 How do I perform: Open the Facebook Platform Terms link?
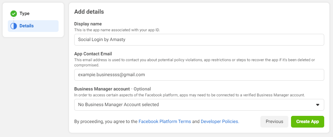click(x=165, y=122)
